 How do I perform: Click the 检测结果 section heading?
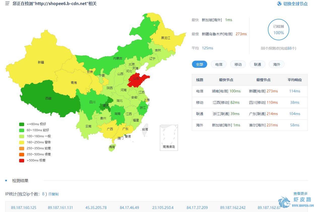tap(20, 181)
